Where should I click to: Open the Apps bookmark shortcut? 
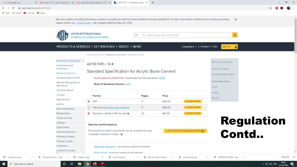[x=6, y=13]
